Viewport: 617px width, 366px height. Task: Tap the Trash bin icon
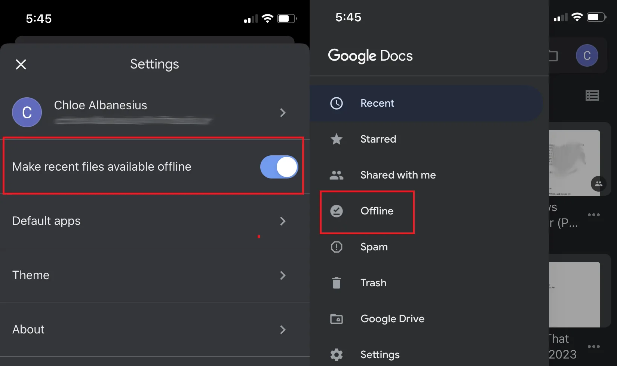pyautogui.click(x=337, y=283)
